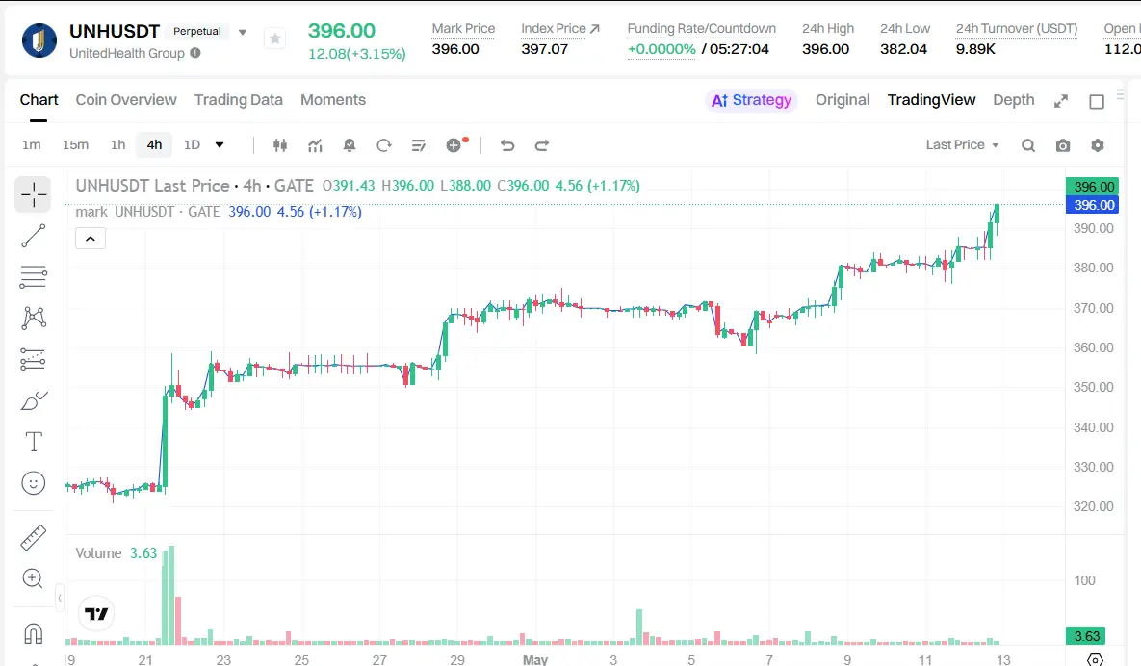Select the XABCD pattern tool
Image resolution: width=1141 pixels, height=666 pixels.
coord(34,318)
